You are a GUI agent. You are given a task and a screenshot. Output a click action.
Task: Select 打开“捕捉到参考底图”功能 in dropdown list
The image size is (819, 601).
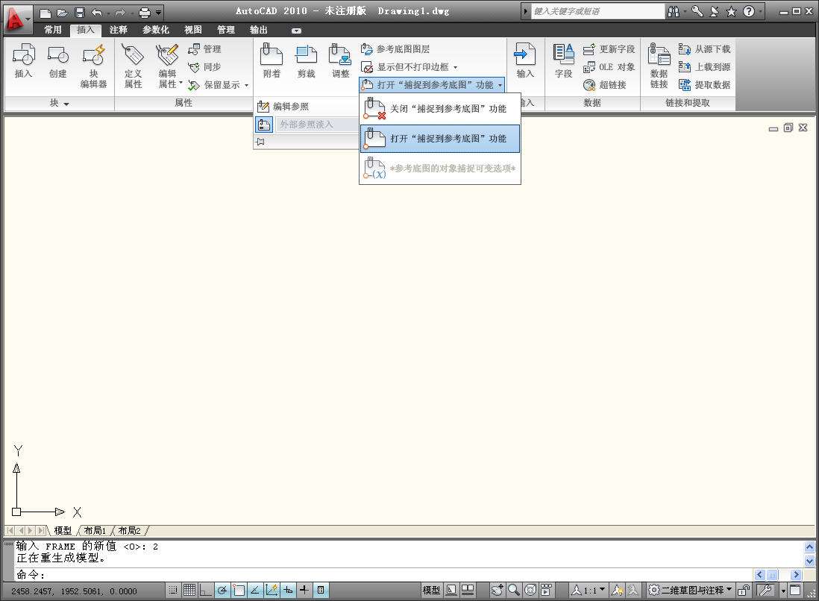[x=440, y=139]
